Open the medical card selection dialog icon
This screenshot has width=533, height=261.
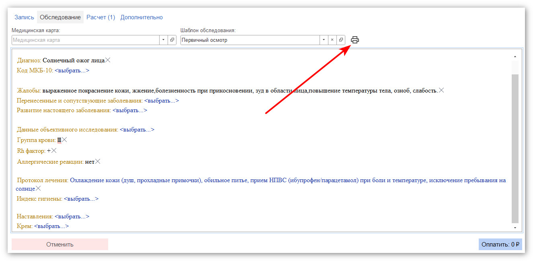[172, 40]
